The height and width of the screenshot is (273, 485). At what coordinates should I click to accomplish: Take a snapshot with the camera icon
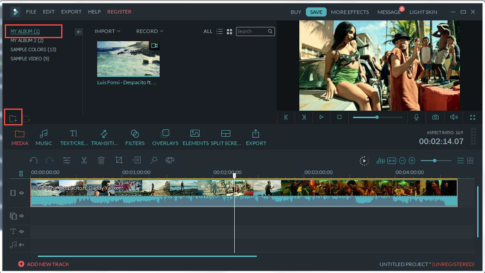pos(435,117)
